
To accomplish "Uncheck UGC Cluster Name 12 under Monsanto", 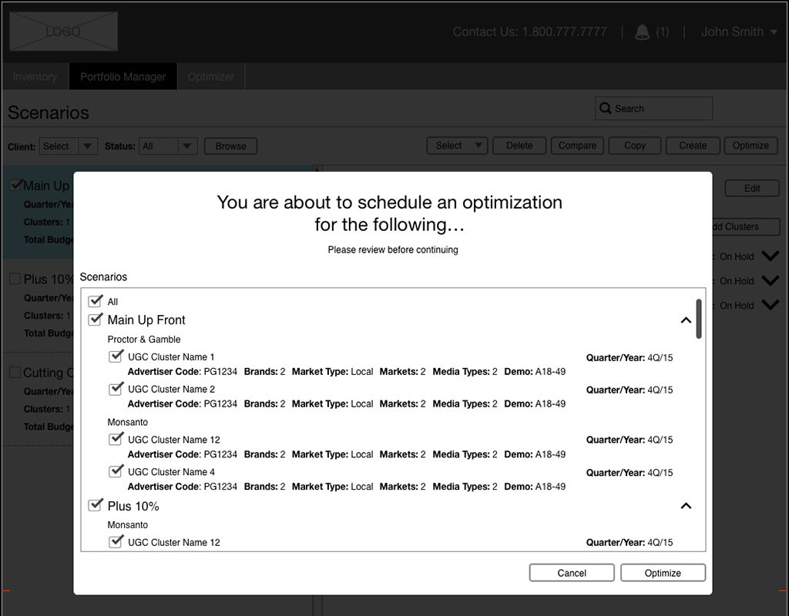I will (x=116, y=440).
